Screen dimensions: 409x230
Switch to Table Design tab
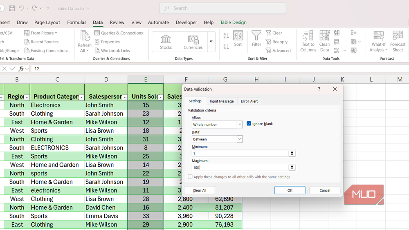(x=233, y=22)
